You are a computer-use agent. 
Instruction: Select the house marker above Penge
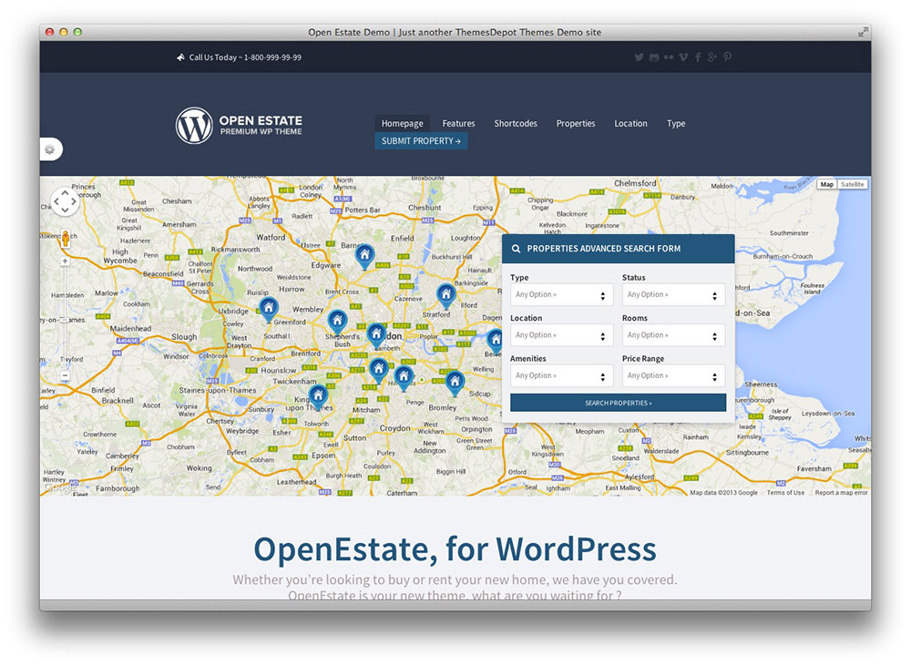point(404,377)
